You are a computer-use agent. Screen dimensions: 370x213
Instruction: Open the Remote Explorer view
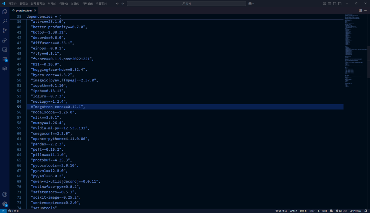pos(5,49)
